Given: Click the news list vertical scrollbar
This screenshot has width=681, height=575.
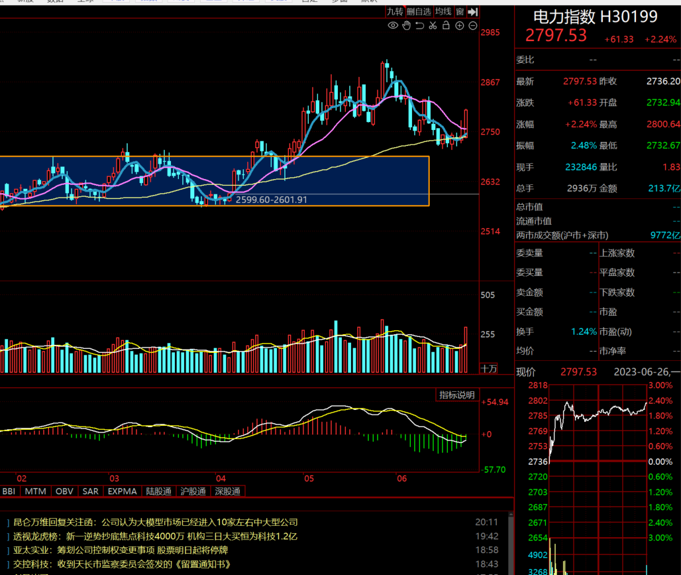Looking at the screenshot, I should click(x=511, y=544).
